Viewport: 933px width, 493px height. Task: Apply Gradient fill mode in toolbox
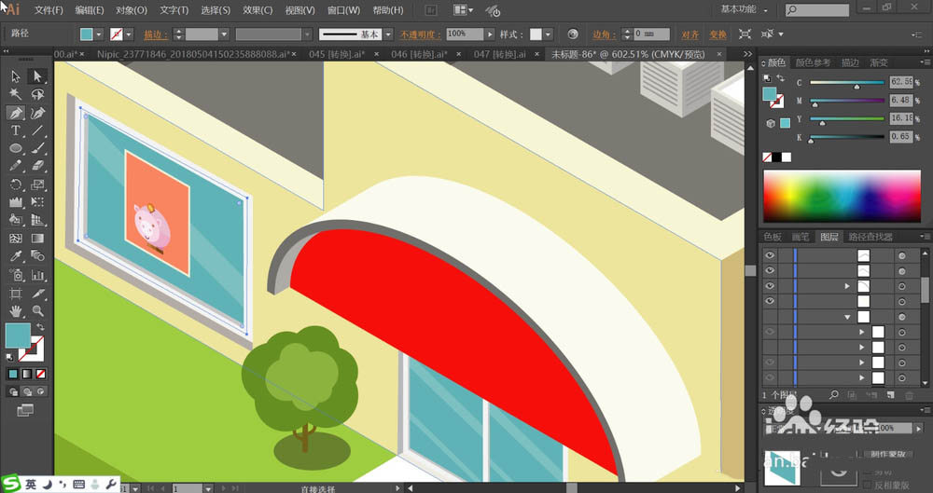pos(27,374)
